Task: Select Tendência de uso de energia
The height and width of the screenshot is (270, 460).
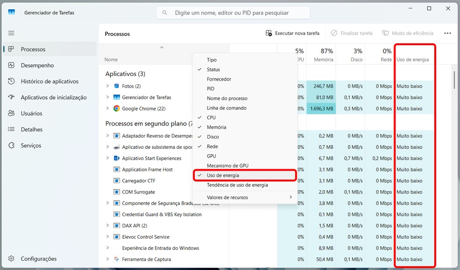Action: (x=237, y=185)
